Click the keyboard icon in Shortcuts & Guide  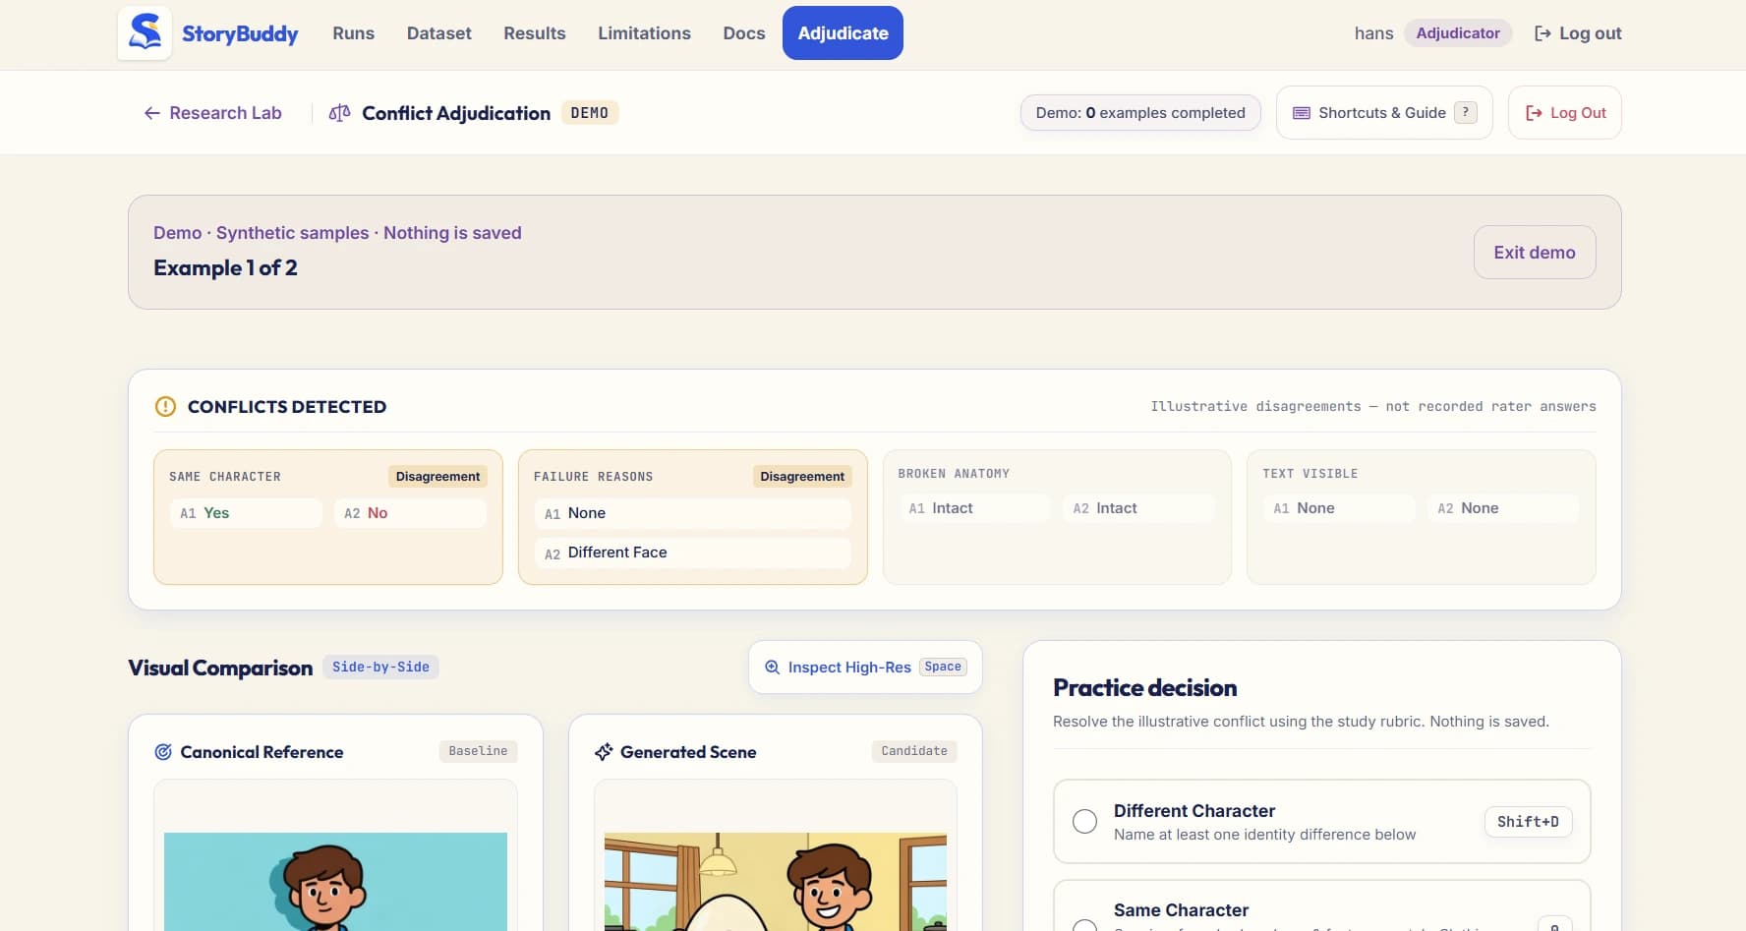pos(1301,113)
